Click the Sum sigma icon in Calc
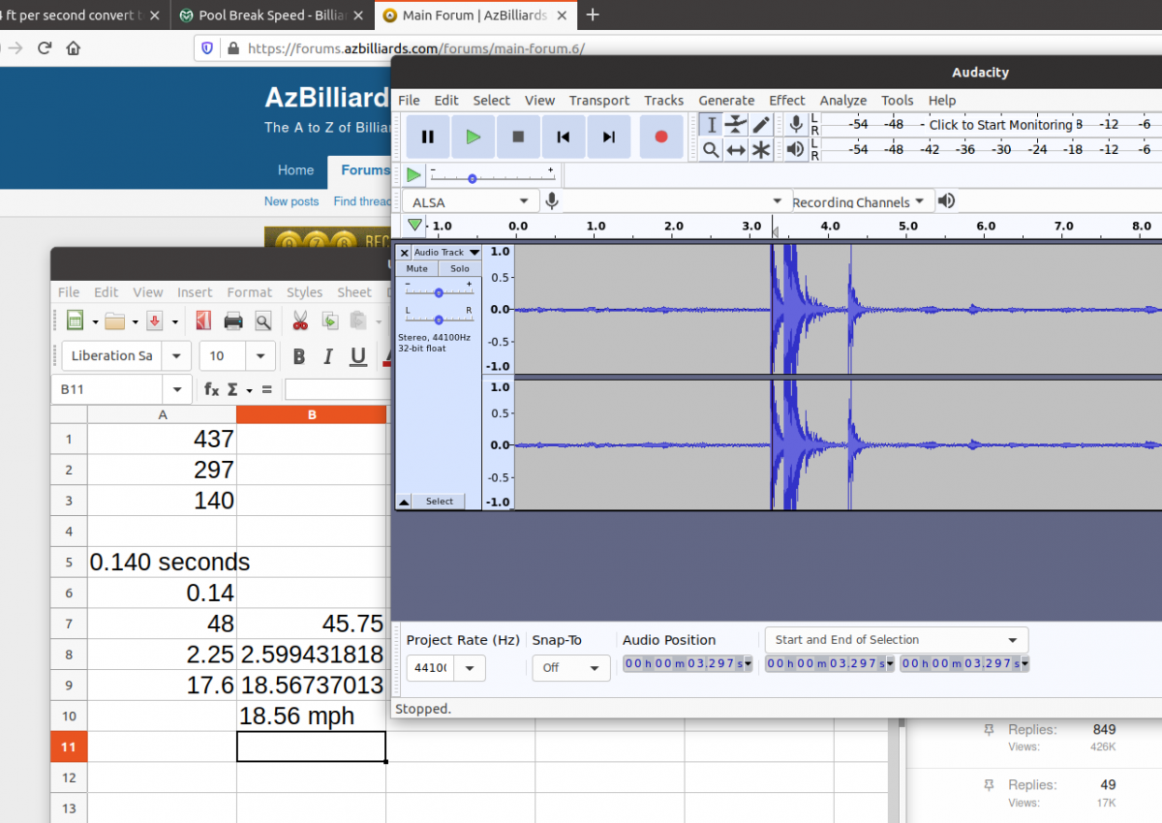 232,389
